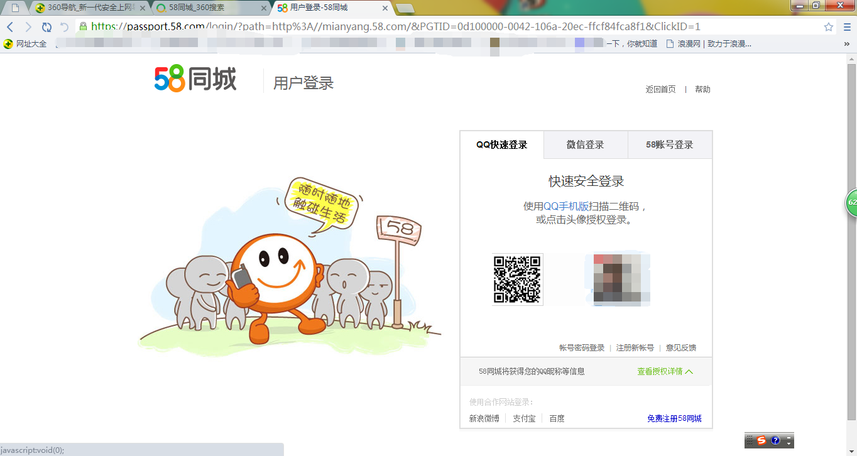The height and width of the screenshot is (456, 857).
Task: Click the browser back arrow
Action: click(x=11, y=27)
